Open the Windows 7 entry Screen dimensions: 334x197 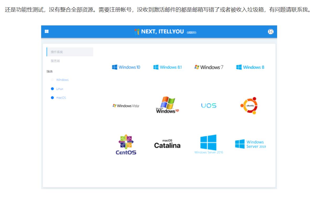click(209, 67)
